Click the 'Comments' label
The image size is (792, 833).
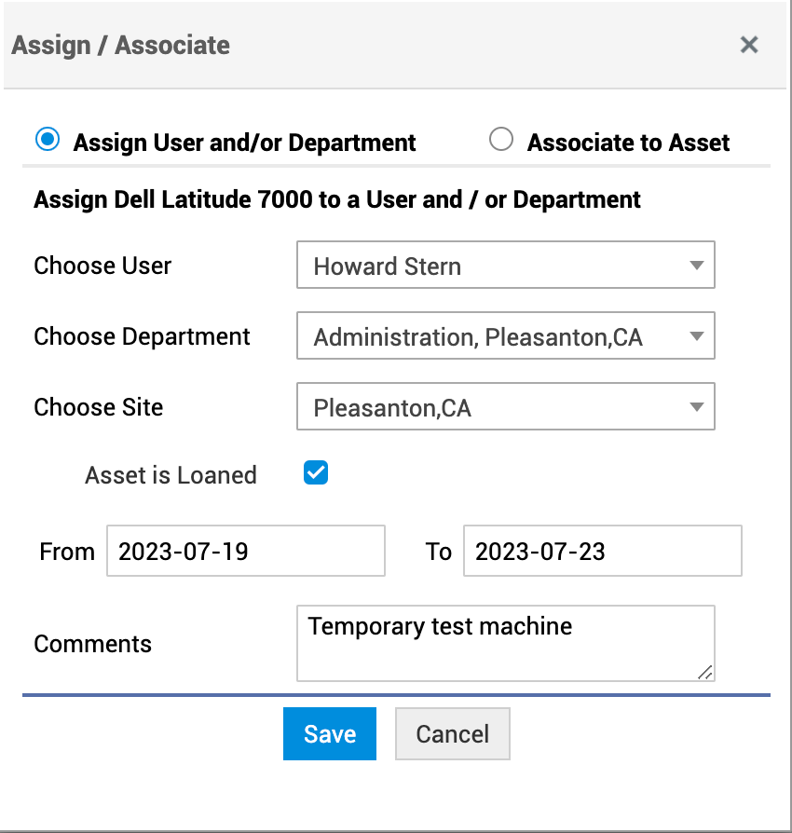(x=92, y=644)
